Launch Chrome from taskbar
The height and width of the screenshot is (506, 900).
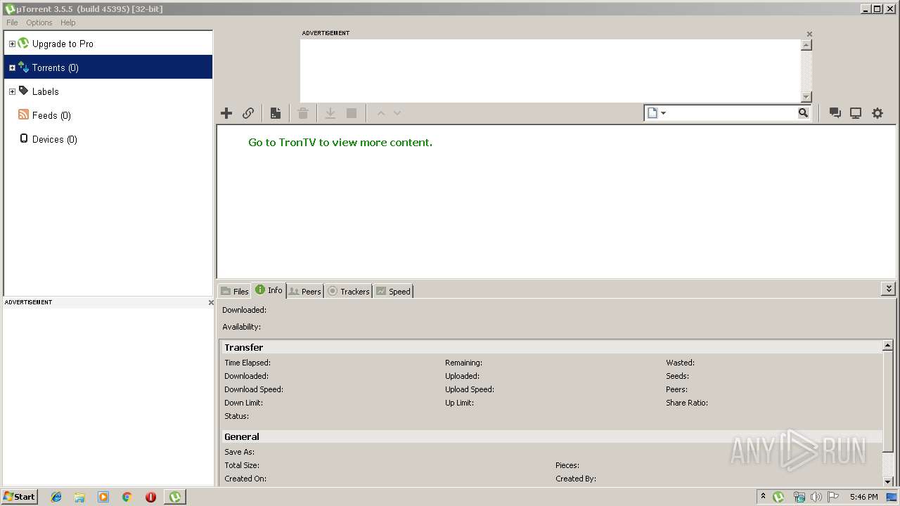127,497
